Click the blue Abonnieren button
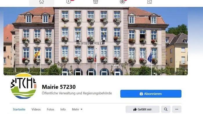This screenshot has width=203, height=114. [x=151, y=94]
